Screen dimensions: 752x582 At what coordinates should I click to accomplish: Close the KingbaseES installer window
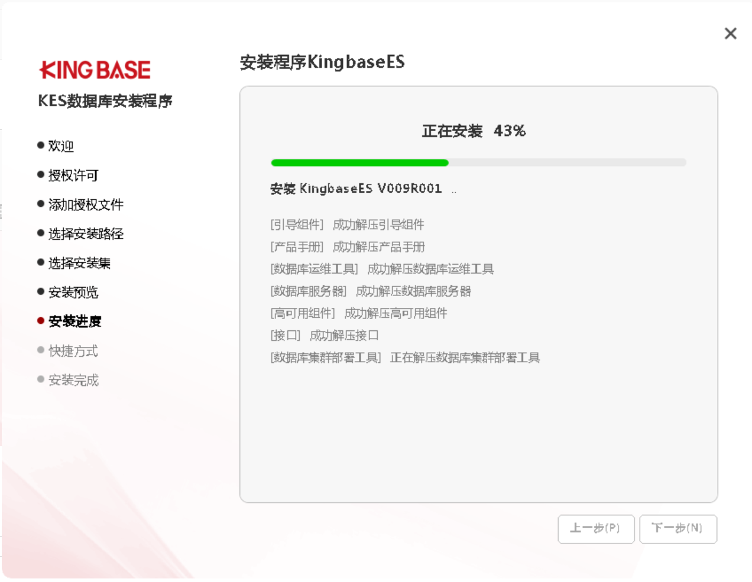pos(730,34)
